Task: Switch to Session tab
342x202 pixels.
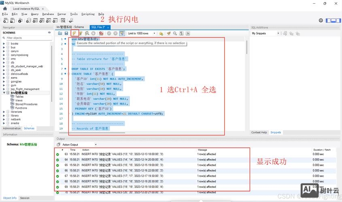Action: [x=25, y=198]
